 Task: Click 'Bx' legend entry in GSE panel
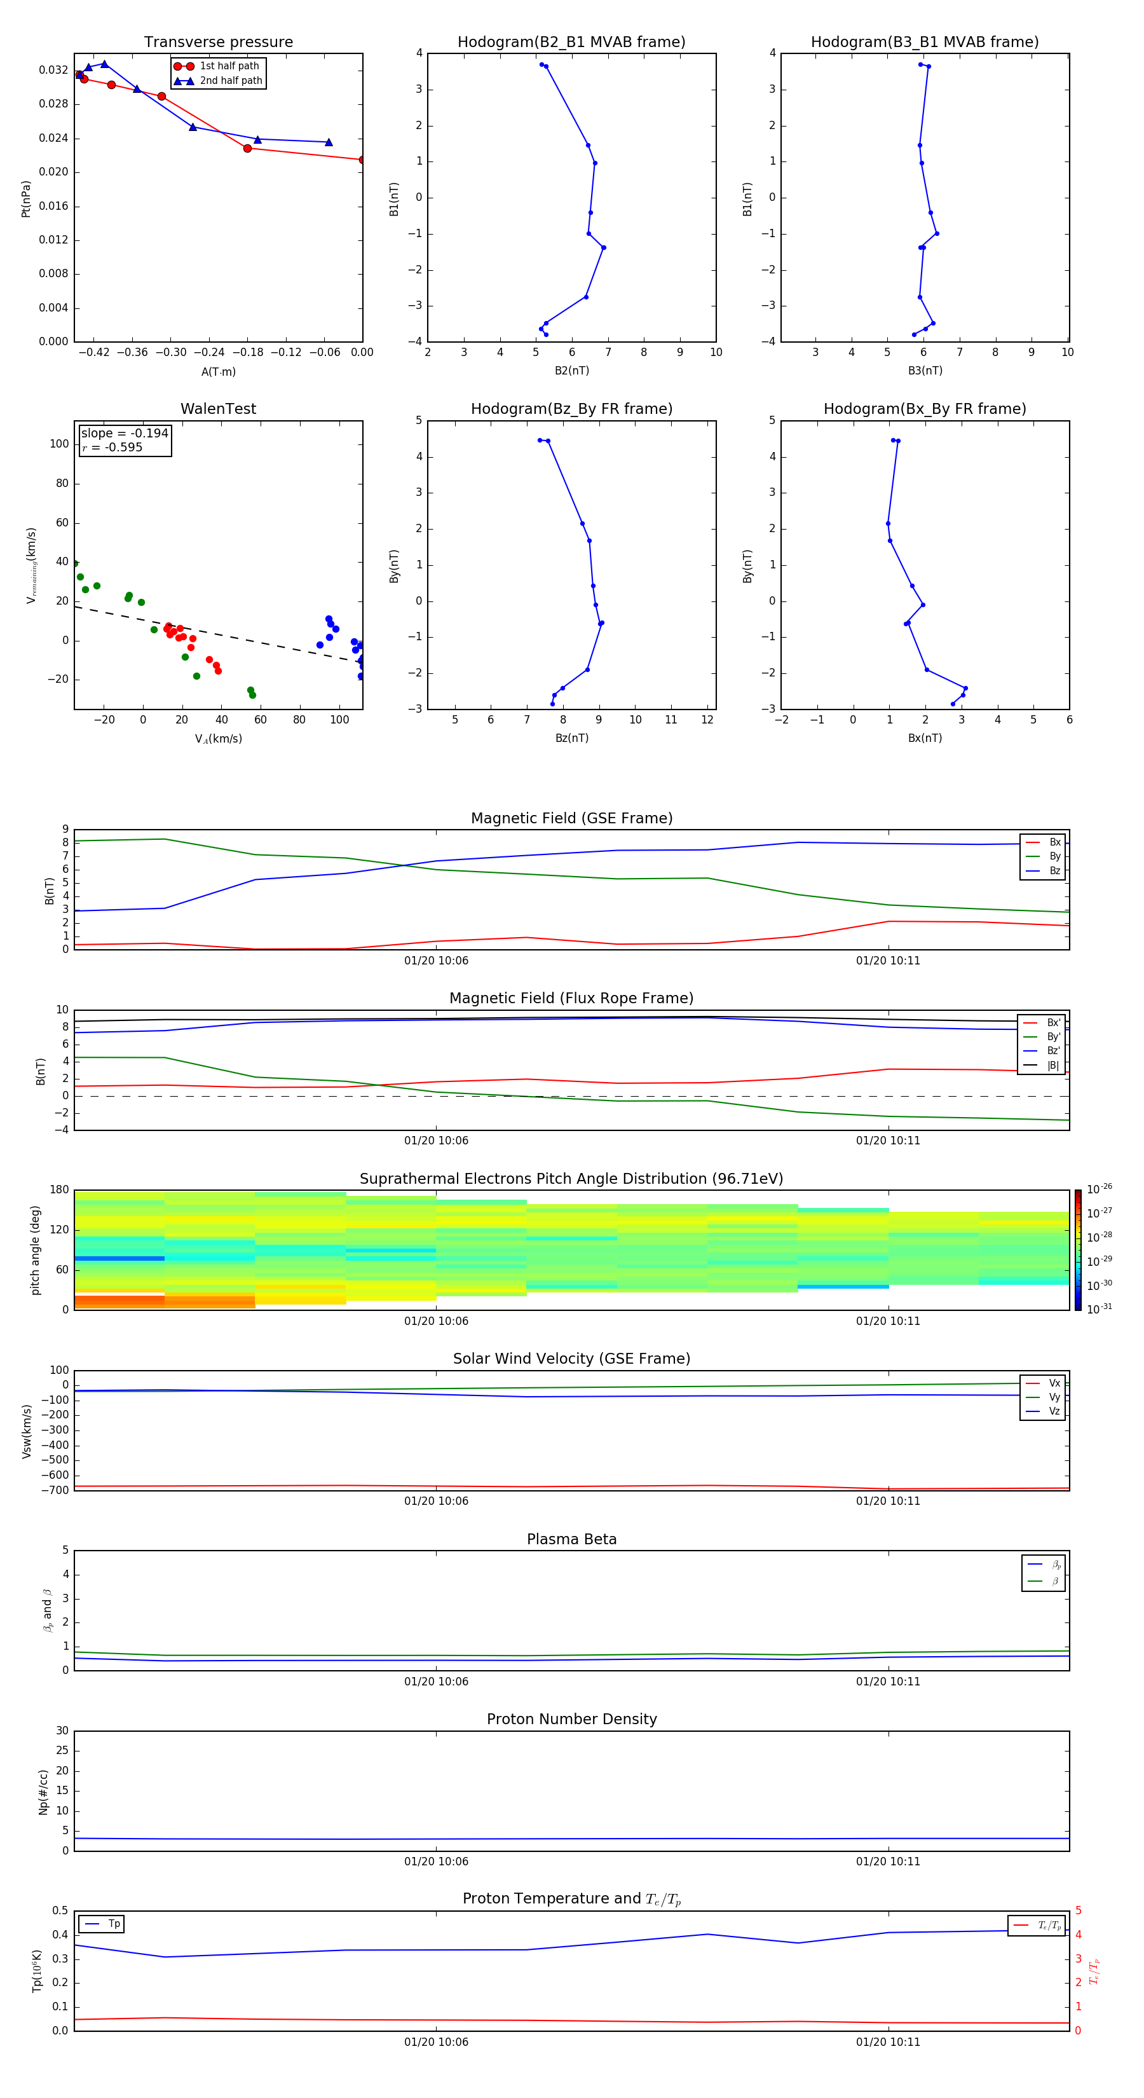tap(1043, 842)
